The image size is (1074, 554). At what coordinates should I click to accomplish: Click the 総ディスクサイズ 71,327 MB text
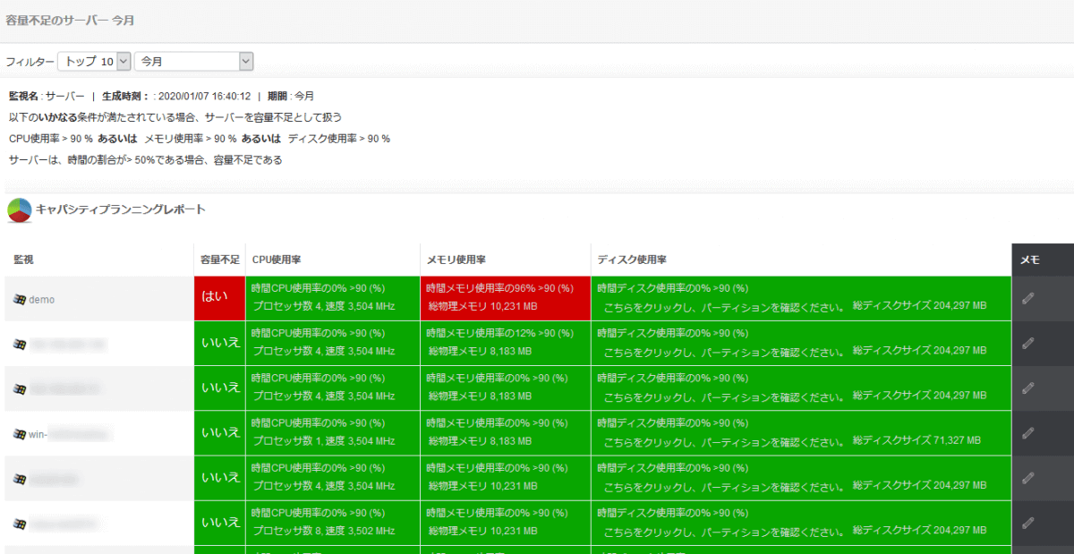(x=916, y=440)
